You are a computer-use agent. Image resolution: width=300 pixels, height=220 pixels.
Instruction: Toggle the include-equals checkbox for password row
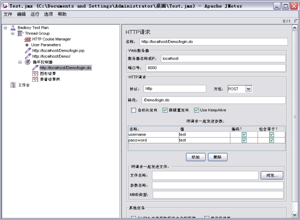(x=272, y=140)
